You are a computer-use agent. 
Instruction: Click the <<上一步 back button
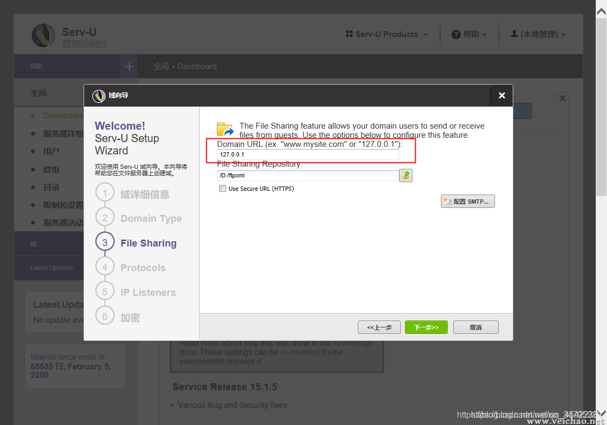pos(379,327)
